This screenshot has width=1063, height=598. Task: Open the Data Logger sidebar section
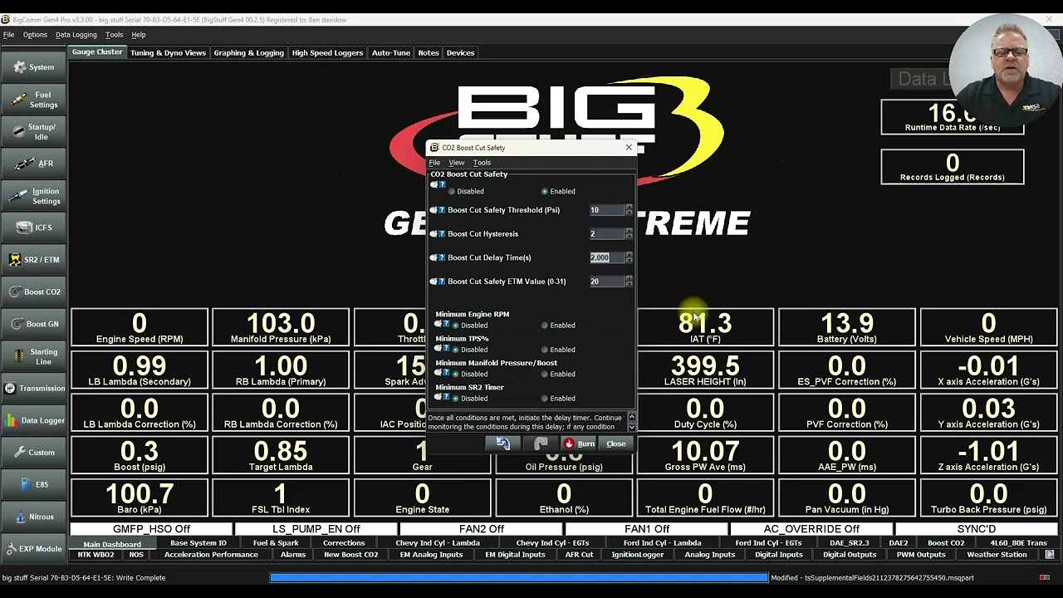point(34,420)
